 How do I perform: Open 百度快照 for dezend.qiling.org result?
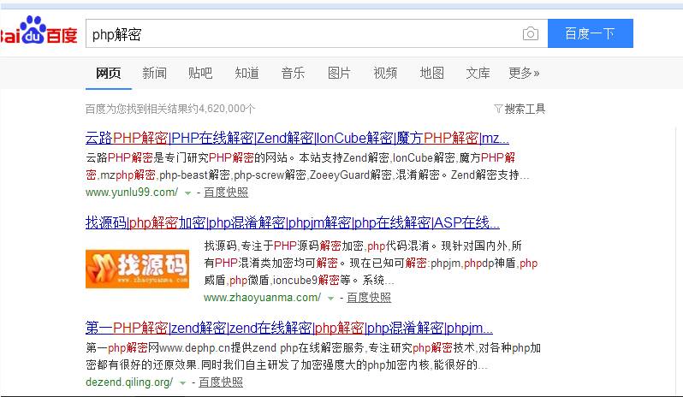coord(221,382)
